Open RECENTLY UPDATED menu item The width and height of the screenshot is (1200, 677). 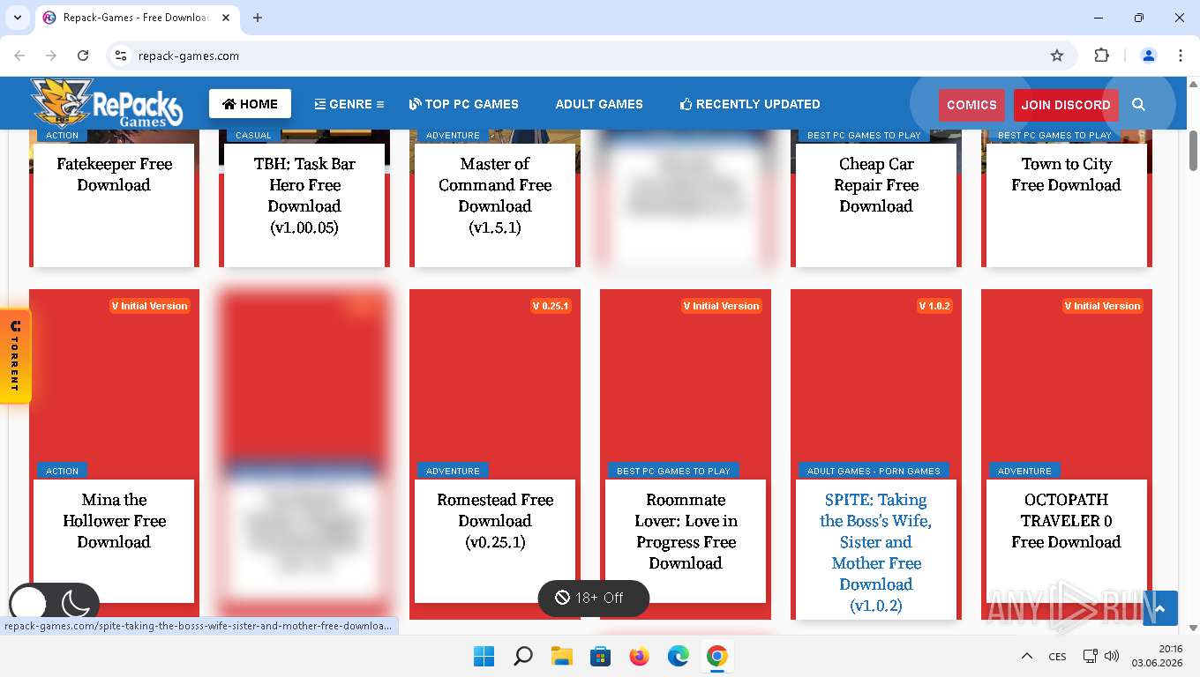[x=750, y=104]
